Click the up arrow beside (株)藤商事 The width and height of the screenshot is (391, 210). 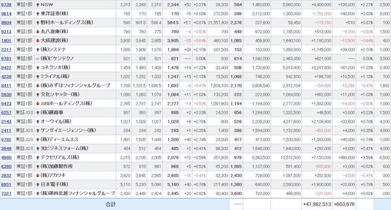[38, 112]
